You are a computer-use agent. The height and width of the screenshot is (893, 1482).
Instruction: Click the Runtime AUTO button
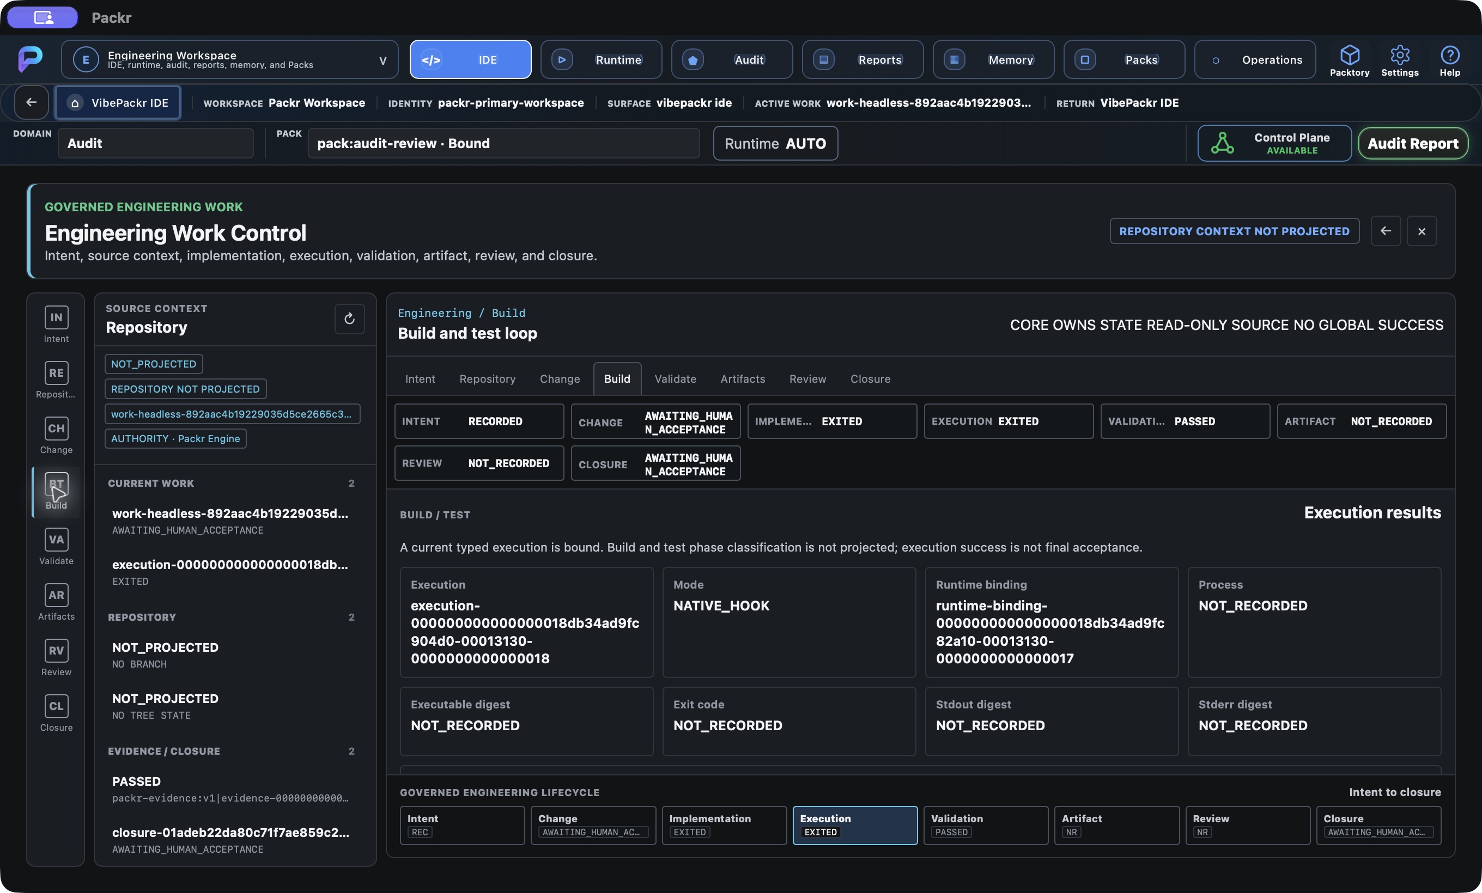point(775,143)
